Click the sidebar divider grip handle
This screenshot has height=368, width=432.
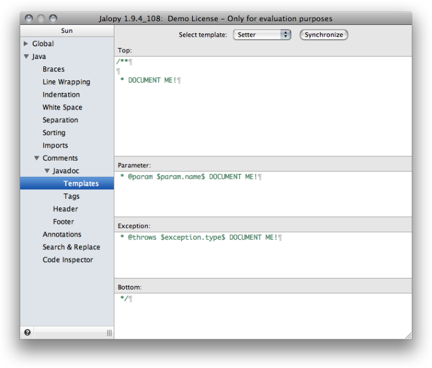110,333
